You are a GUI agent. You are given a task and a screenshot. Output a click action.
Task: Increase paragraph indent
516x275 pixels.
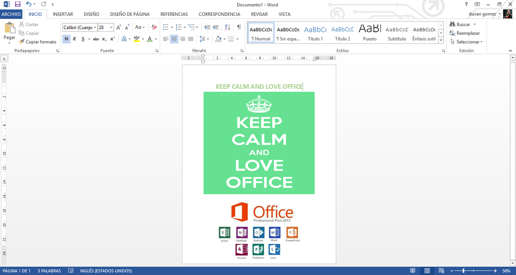pyautogui.click(x=217, y=27)
